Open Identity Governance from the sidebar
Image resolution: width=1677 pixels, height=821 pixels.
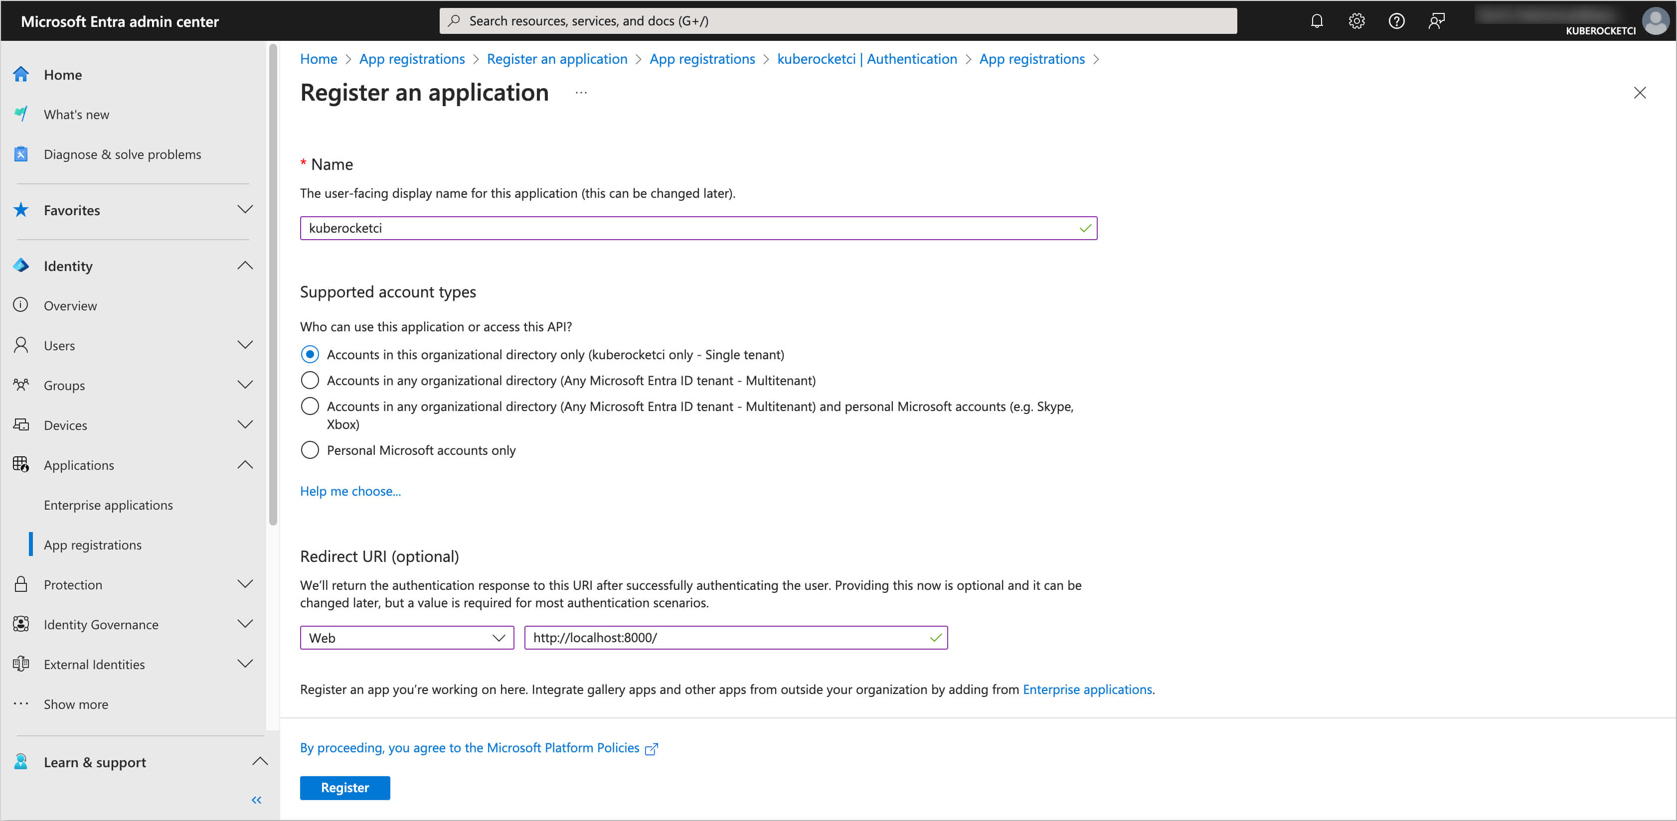[x=101, y=624]
